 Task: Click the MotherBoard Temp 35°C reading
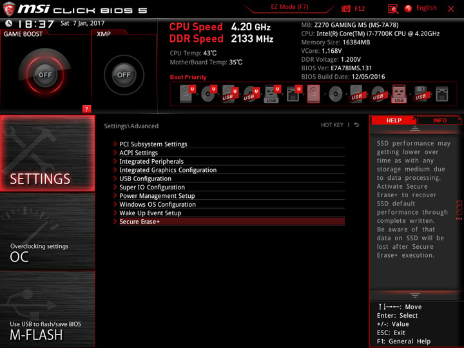point(206,62)
